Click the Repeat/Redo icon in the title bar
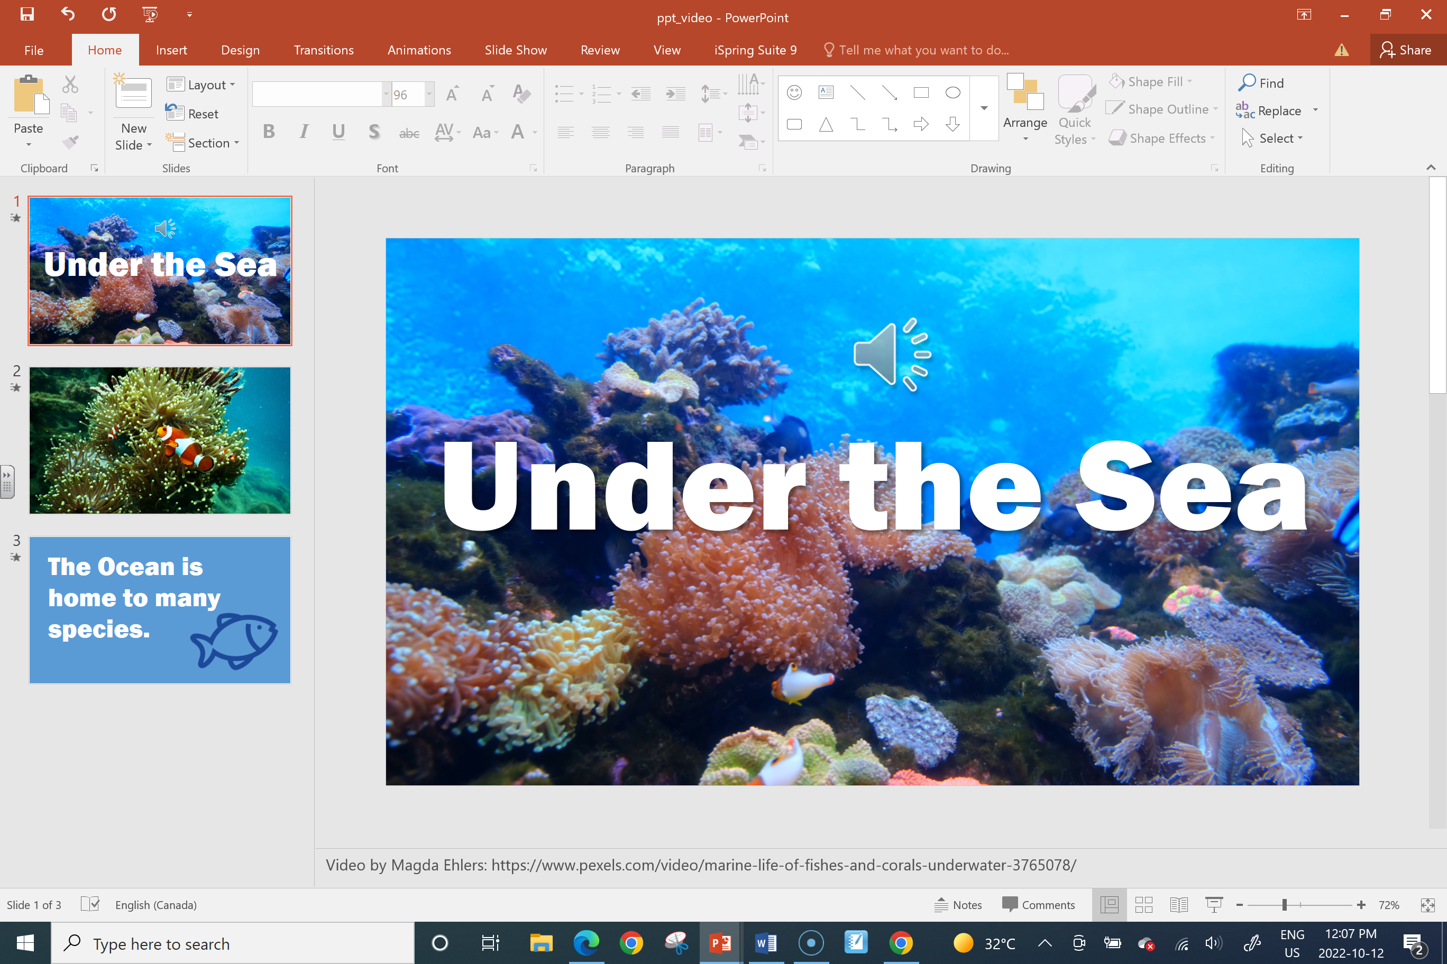Image resolution: width=1447 pixels, height=964 pixels. click(109, 14)
